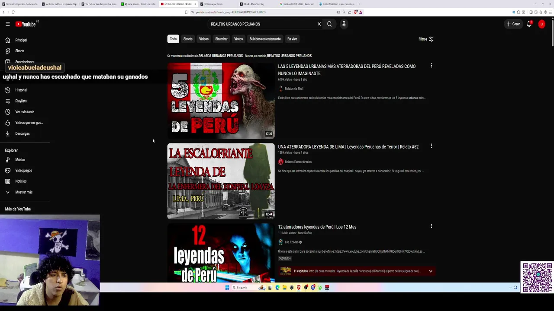
Task: Click the magnifier search button
Action: pyautogui.click(x=329, y=24)
